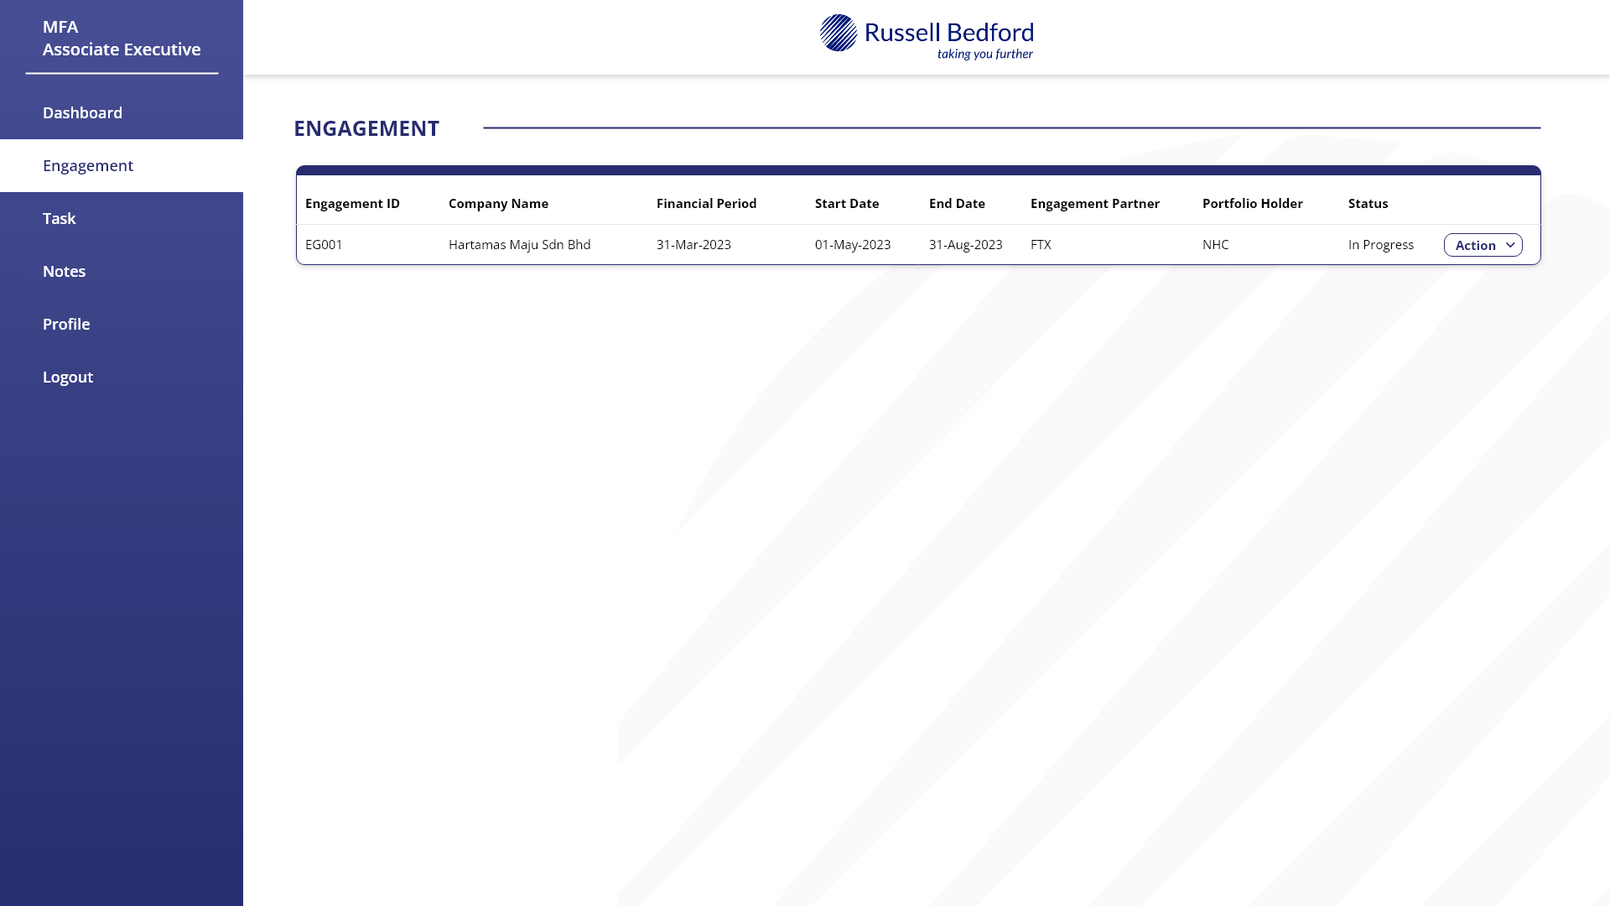Go to the Profile page

tap(66, 324)
